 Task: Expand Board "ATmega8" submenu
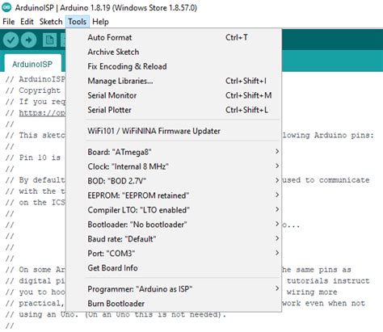pos(174,152)
